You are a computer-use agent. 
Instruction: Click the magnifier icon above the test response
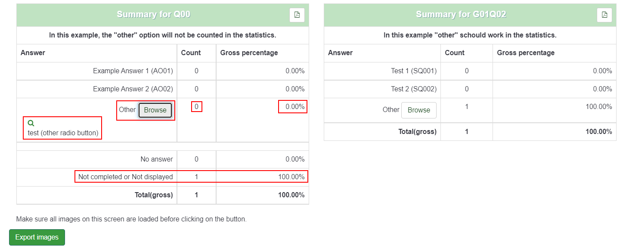coord(31,123)
